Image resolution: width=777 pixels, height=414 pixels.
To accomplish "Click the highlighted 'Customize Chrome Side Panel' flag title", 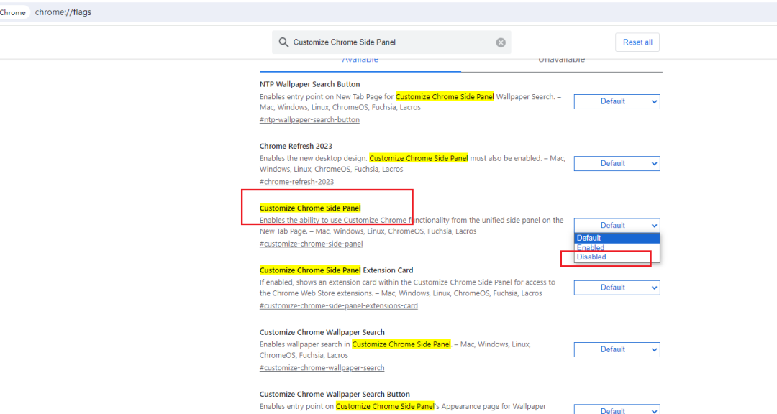I will coord(310,208).
